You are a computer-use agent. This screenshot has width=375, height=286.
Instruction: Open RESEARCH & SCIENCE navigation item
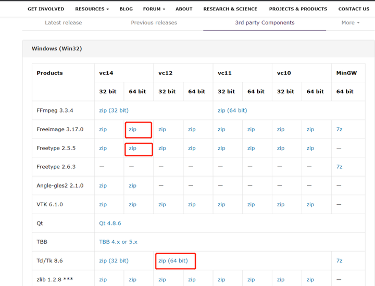[x=230, y=9]
